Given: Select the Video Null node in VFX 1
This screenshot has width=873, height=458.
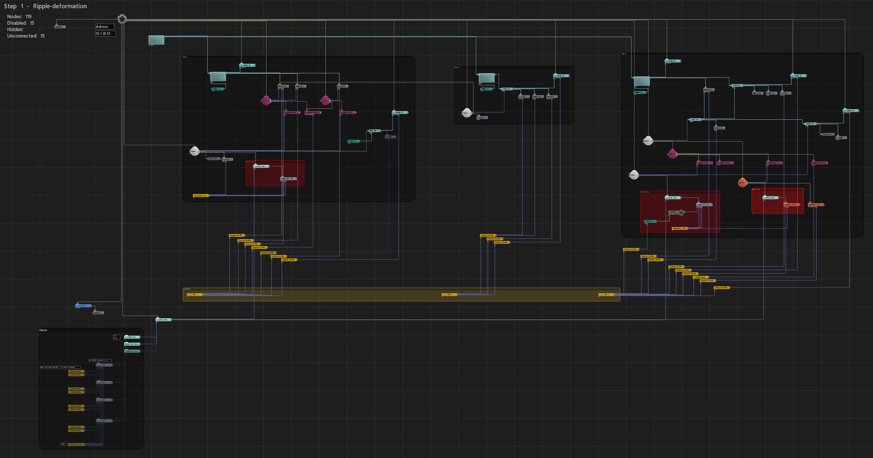Looking at the screenshot, I should (x=375, y=131).
